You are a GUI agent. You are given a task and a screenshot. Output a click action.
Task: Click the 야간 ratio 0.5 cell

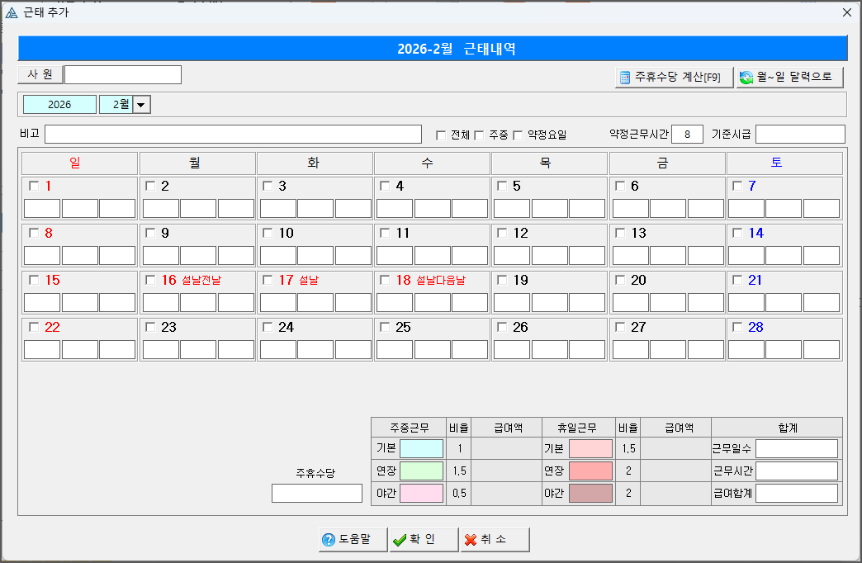pos(459,493)
